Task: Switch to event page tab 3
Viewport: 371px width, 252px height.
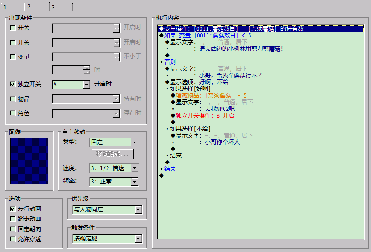Action: coord(62,7)
